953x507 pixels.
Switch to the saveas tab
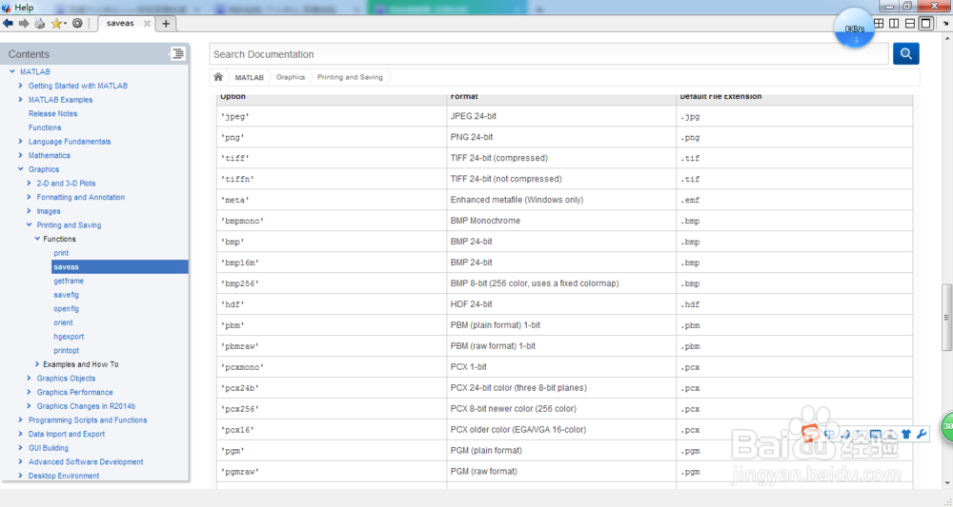coord(120,23)
